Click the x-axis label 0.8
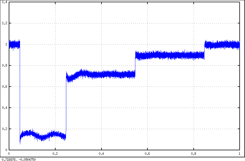The width and height of the screenshot is (245, 161). point(194,154)
